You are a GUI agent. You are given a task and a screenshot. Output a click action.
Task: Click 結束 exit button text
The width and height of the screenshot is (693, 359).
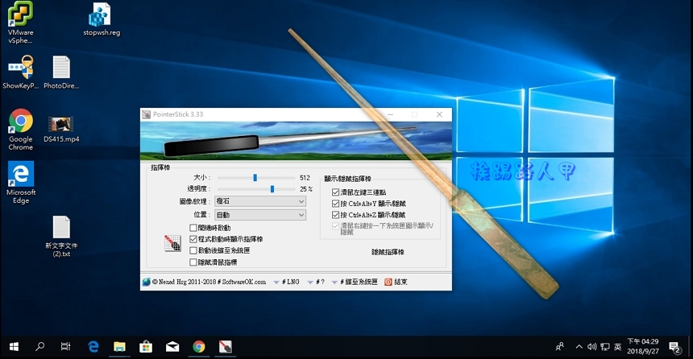point(400,282)
